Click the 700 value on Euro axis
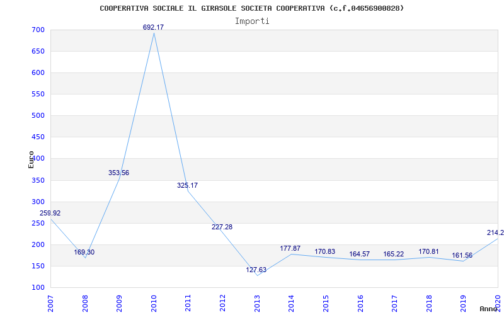The width and height of the screenshot is (504, 315). click(38, 30)
